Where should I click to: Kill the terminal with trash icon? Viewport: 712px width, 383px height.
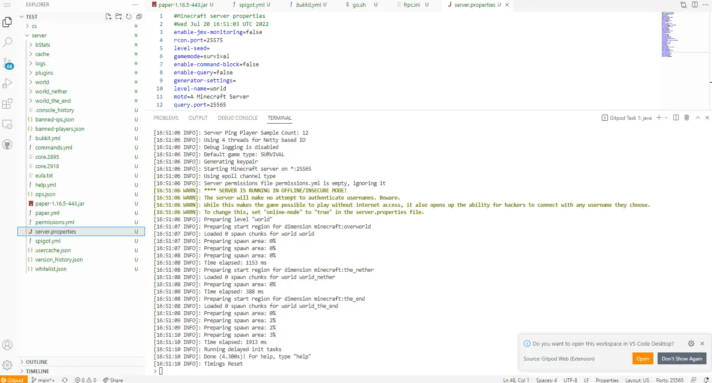pyautogui.click(x=686, y=118)
